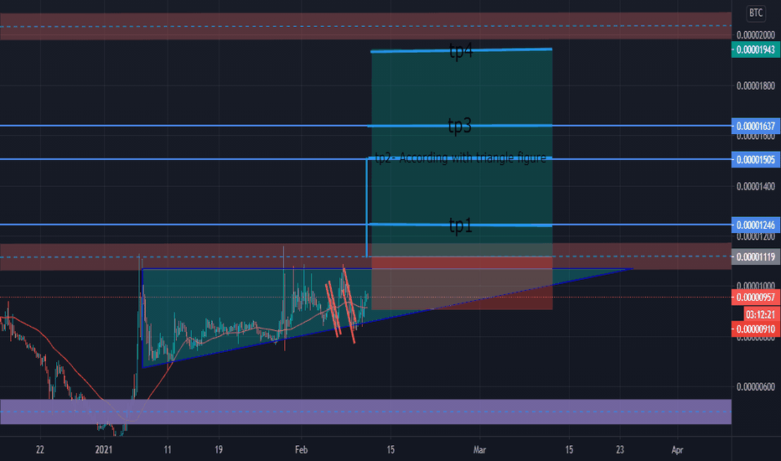The image size is (781, 461).
Task: Click the 22 date label on time axis
Action: point(40,449)
